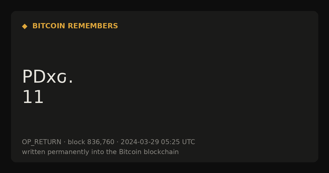Click the word REMEMBERS in the header

[93, 26]
